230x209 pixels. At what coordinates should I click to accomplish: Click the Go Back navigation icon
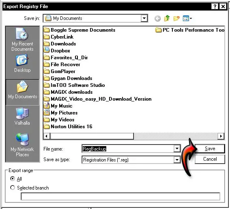(157, 19)
